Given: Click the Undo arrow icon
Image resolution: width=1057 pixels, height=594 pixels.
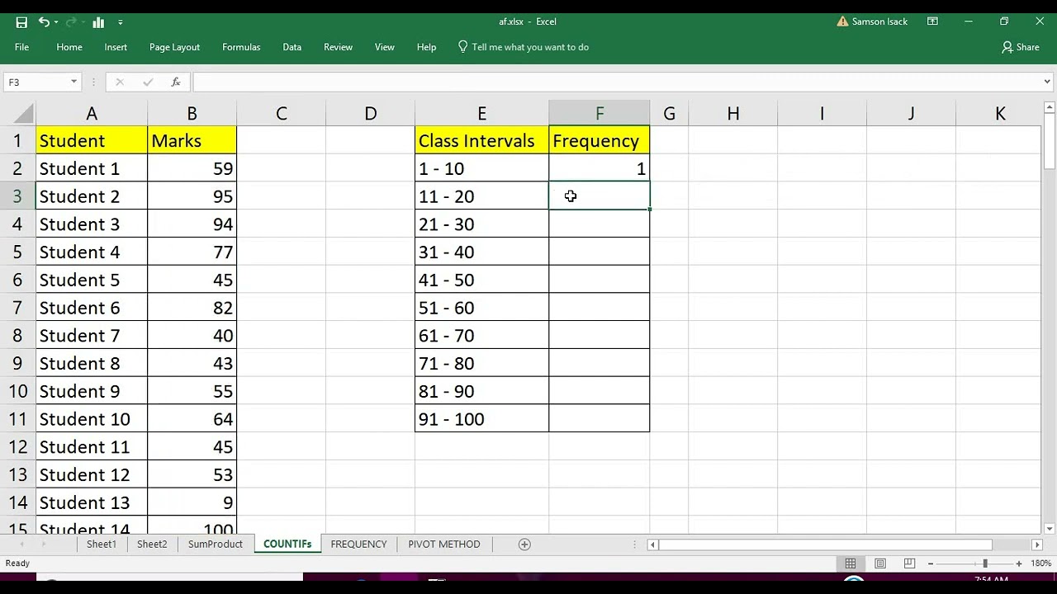Looking at the screenshot, I should pyautogui.click(x=44, y=22).
